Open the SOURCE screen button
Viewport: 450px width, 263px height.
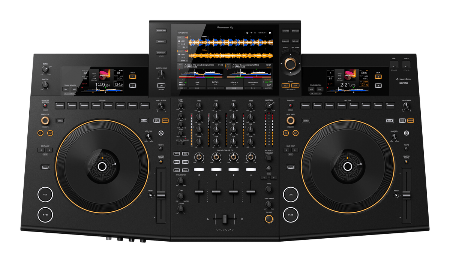(x=286, y=31)
